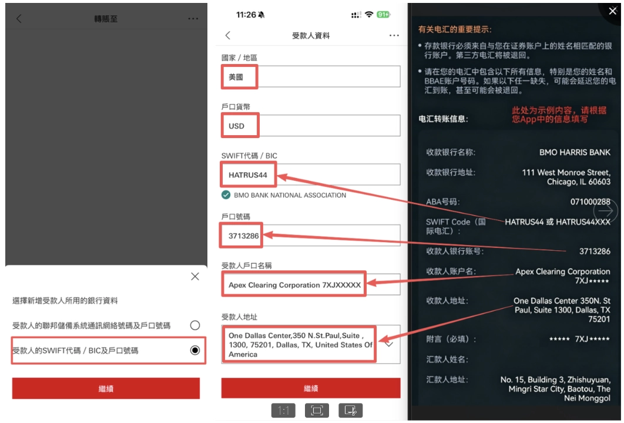Click the 戶口貨幣 field showing USD
Viewport: 624px width, 423px height.
point(311,126)
